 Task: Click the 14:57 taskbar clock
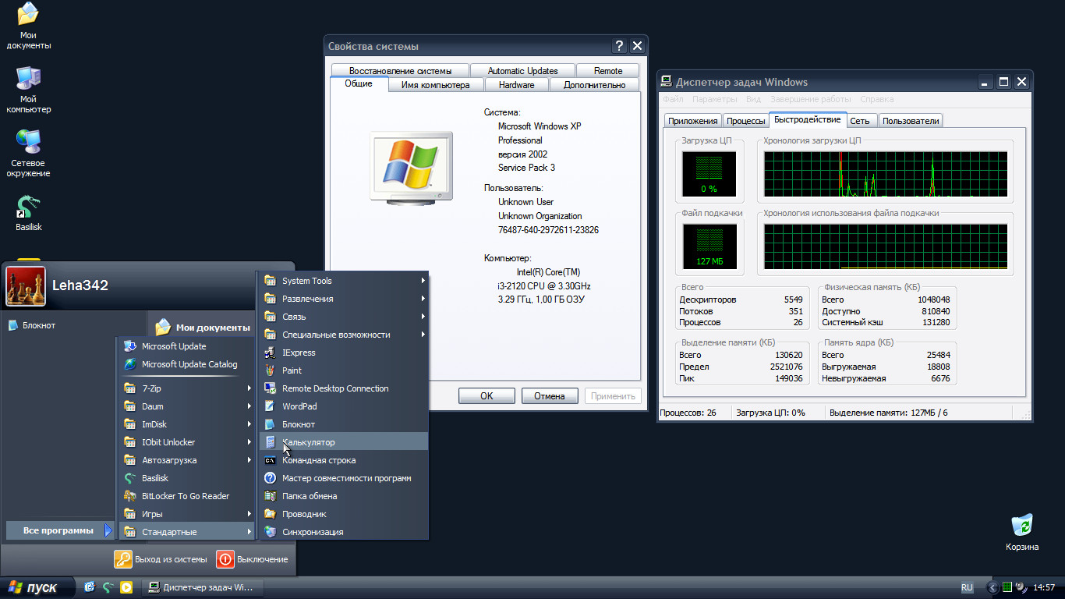[x=1044, y=587]
